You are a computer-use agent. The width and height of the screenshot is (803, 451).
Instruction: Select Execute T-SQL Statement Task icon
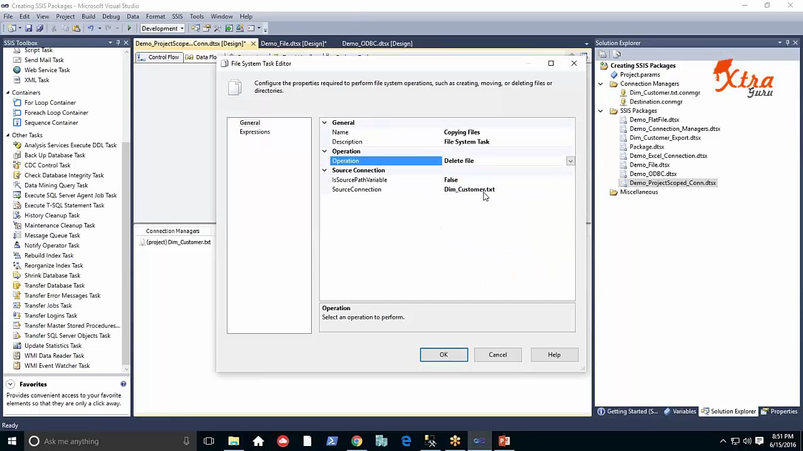pos(17,205)
